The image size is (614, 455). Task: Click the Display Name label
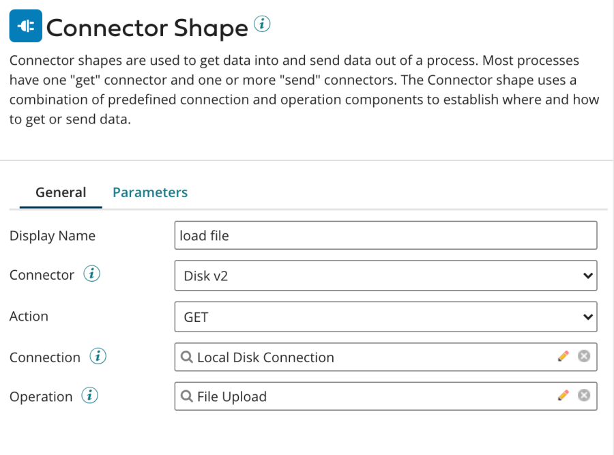click(x=53, y=236)
